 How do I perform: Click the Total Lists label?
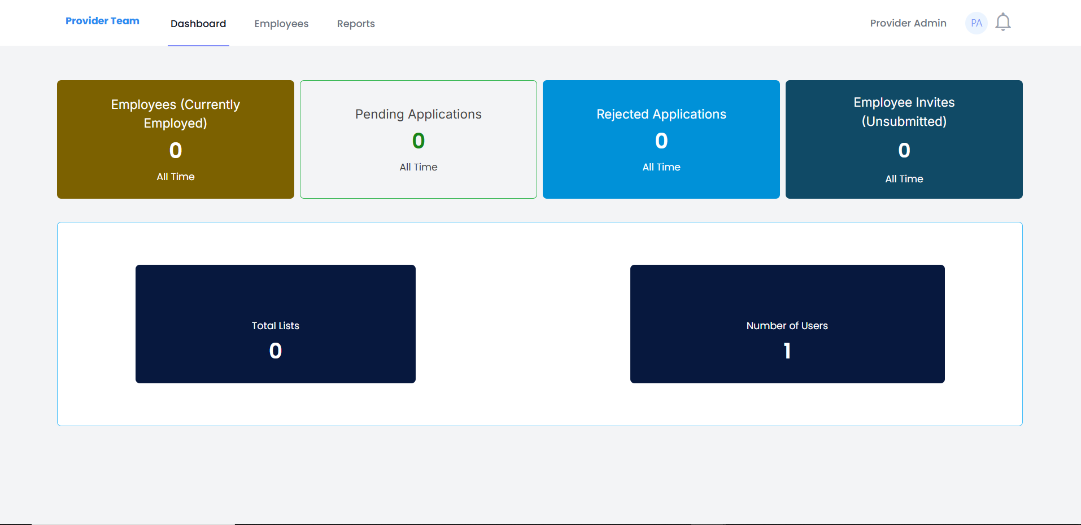pos(275,326)
